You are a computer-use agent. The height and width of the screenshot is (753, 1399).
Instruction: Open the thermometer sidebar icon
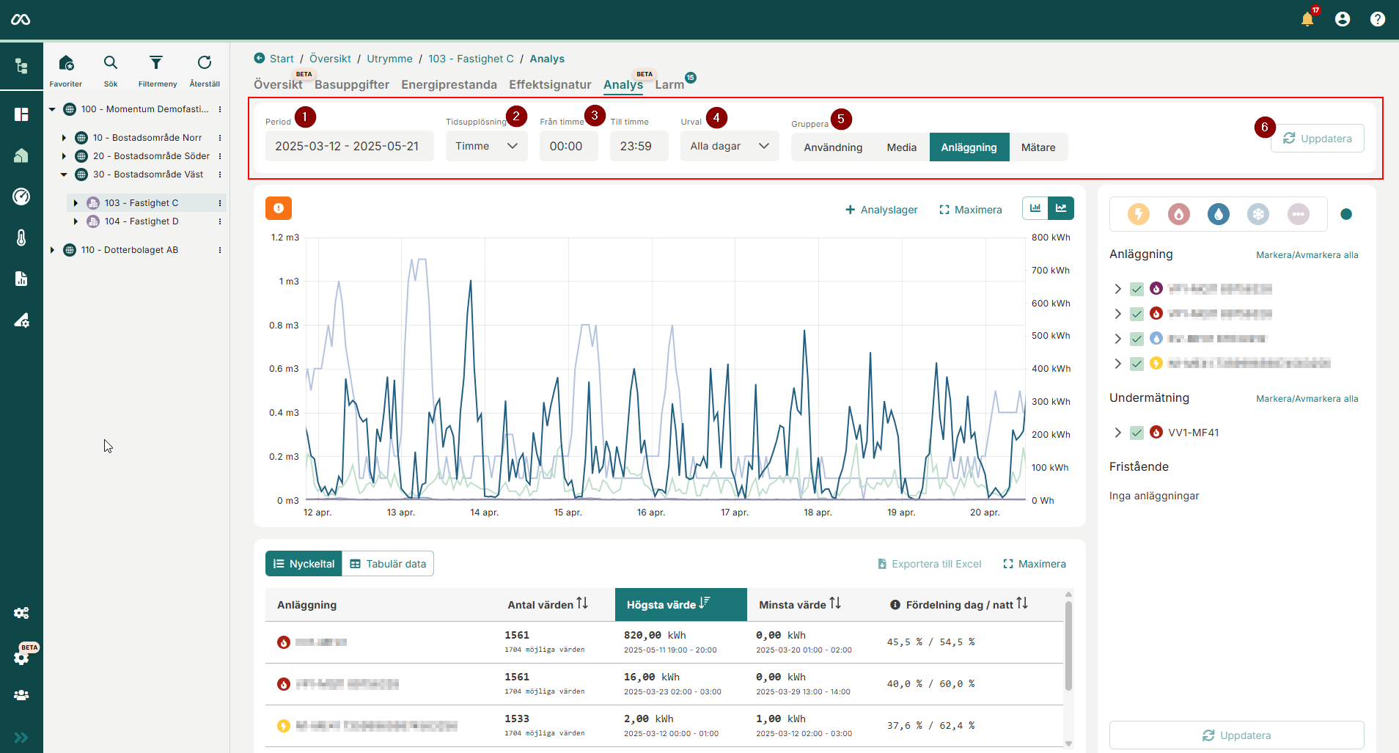tap(21, 238)
